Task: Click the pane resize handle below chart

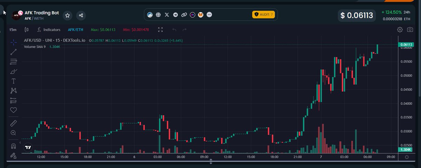Action: [211, 161]
